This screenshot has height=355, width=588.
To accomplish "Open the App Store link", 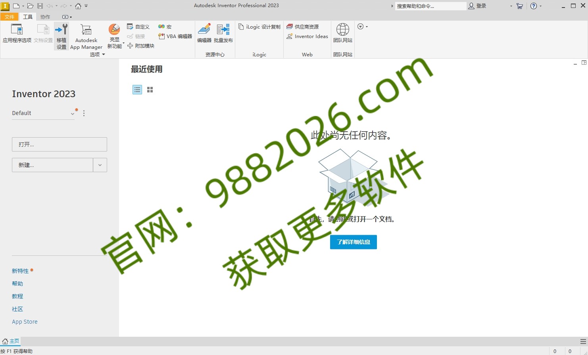I will tap(25, 321).
